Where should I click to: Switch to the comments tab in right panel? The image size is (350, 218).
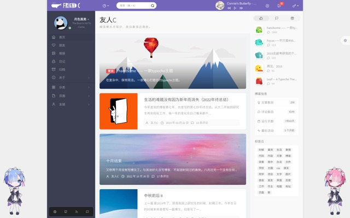tap(276, 18)
